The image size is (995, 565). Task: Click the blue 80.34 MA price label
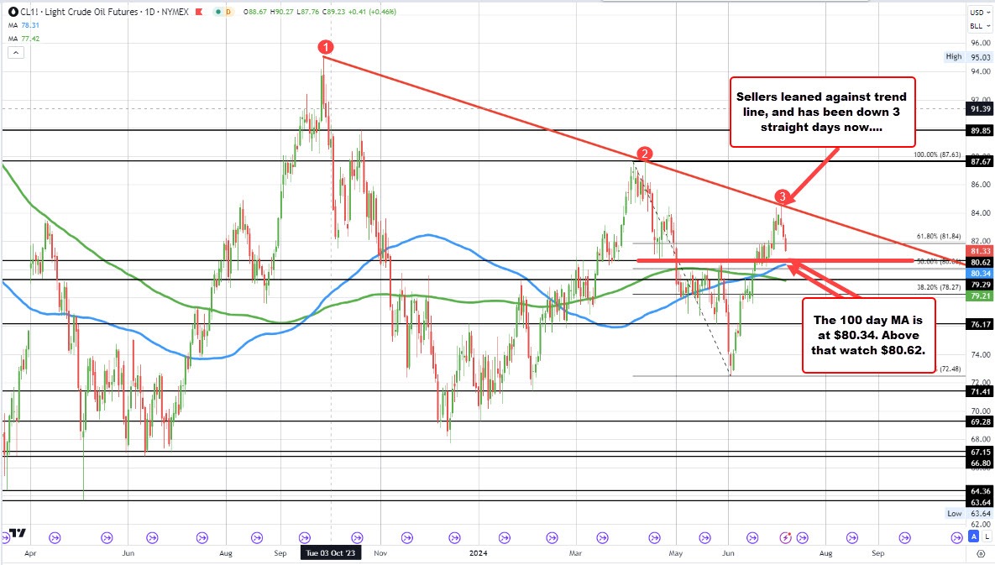[981, 274]
